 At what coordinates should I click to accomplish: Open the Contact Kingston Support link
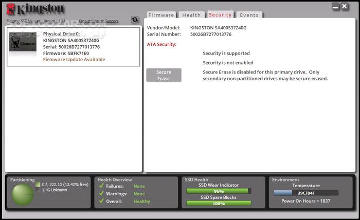click(98, 21)
